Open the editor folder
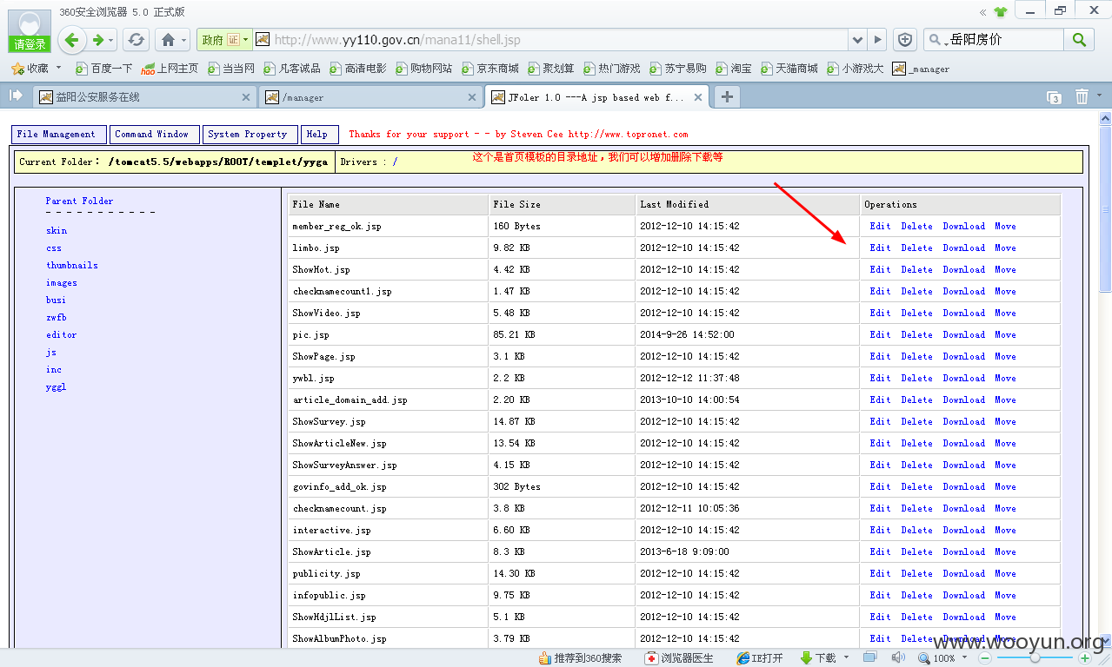The height and width of the screenshot is (667, 1112). tap(62, 334)
